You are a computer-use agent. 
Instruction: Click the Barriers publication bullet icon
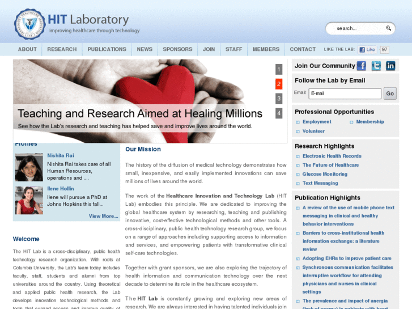[x=298, y=234]
